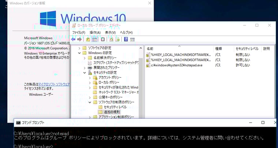
Task: Expand the ローカル ポリシー tree node
Action: pos(90,82)
